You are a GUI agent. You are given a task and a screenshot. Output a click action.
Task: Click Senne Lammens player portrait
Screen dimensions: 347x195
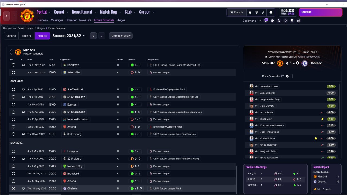click(252, 86)
